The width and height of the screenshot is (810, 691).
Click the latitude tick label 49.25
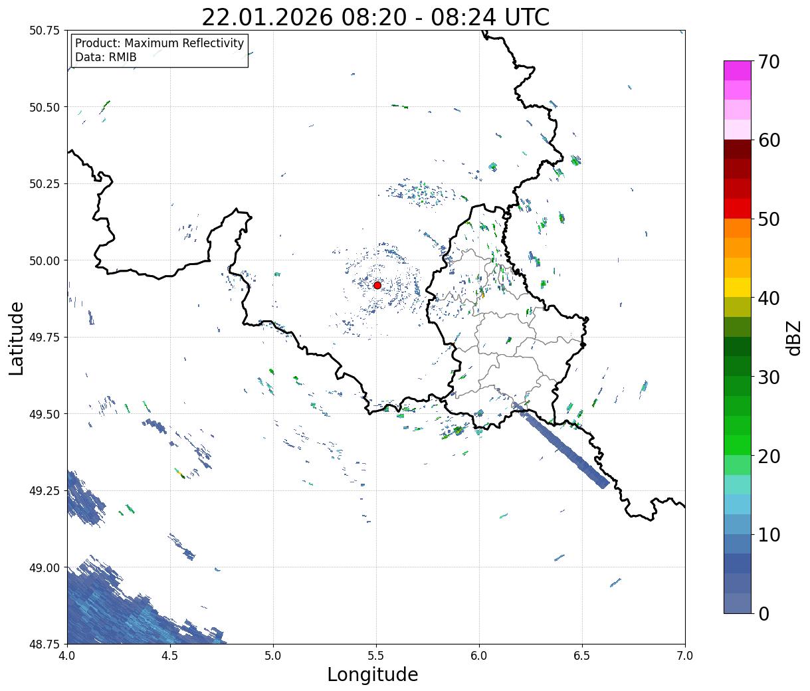[x=45, y=491]
